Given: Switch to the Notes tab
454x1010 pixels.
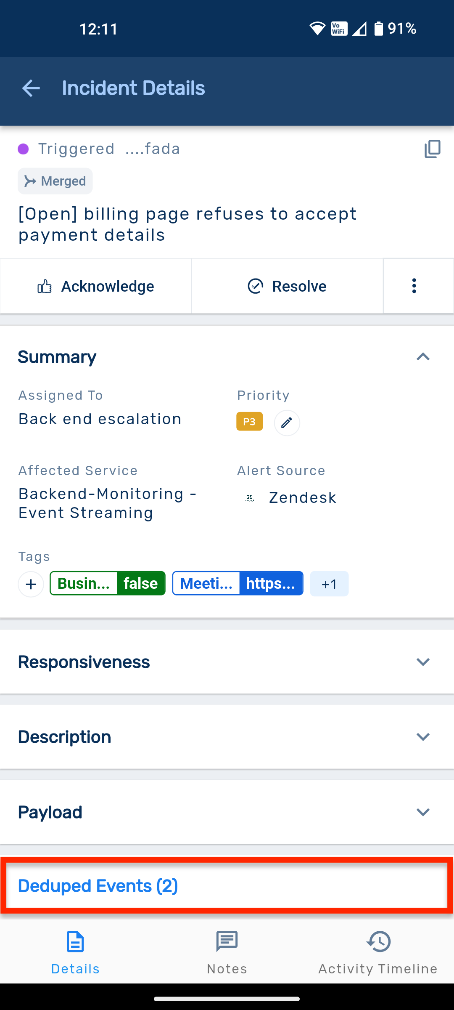Looking at the screenshot, I should point(227,952).
